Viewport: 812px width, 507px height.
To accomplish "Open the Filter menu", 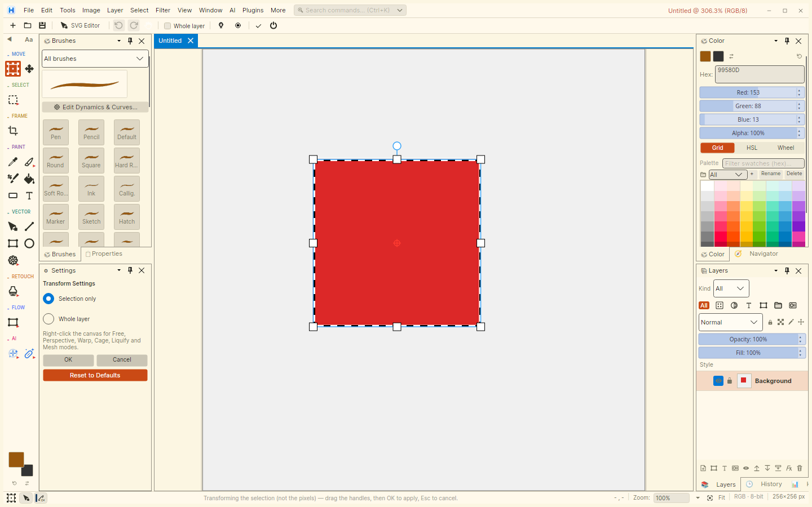I will tap(163, 10).
